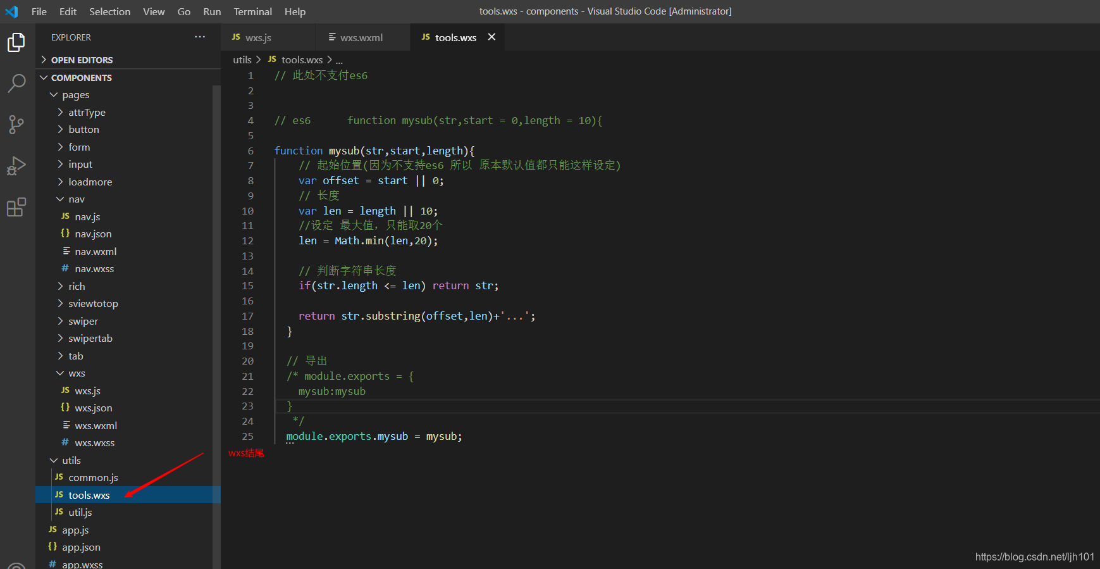Image resolution: width=1100 pixels, height=569 pixels.
Task: Close the tools.wxs editor tab
Action: click(491, 37)
